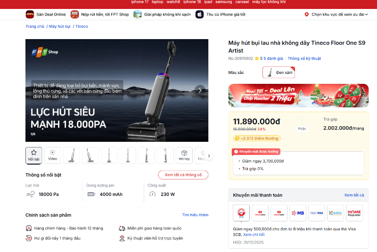The image size is (377, 252).
Task: Click the Nộp rút tiền FPT Shop icon
Action: click(x=74, y=15)
